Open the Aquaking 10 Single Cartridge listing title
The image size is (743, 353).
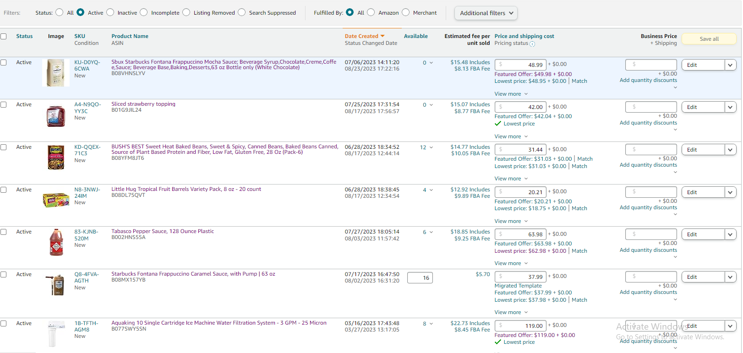tap(219, 323)
